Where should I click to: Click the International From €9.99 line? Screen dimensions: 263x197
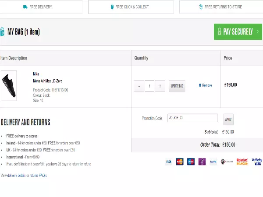click(x=23, y=157)
